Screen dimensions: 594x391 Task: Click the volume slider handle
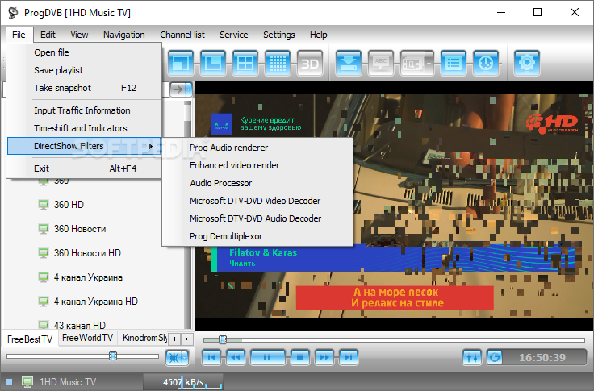(x=113, y=356)
